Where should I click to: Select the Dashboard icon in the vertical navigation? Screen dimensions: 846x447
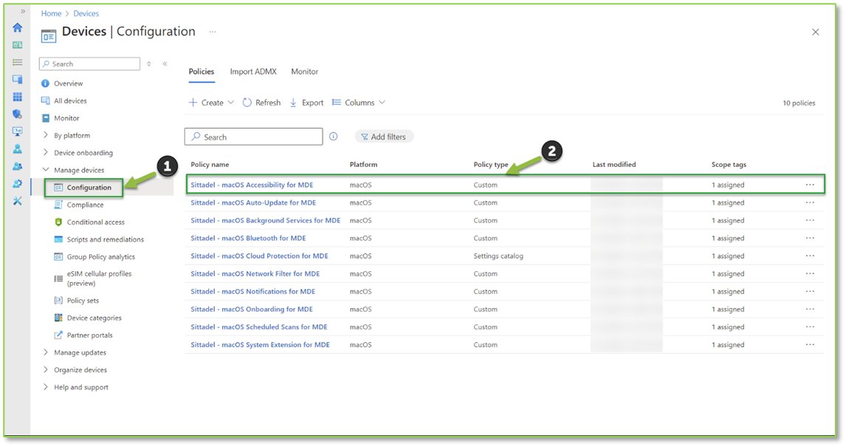coord(17,44)
